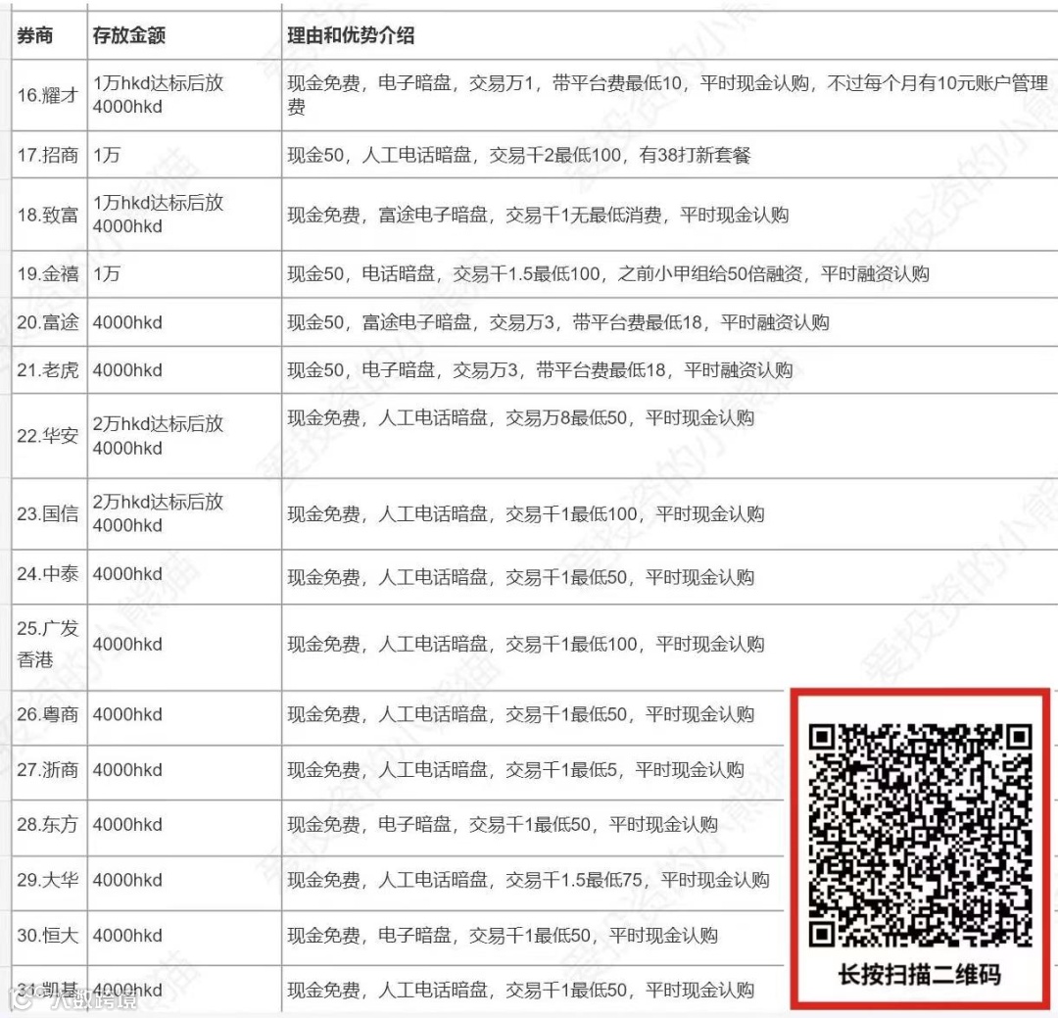This screenshot has height=1018, width=1058.
Task: Select 4000hkd in the 27.浙商 row
Action: [x=127, y=769]
